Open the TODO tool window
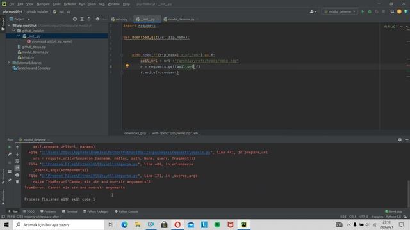This screenshot has height=230, width=410. (x=29, y=211)
